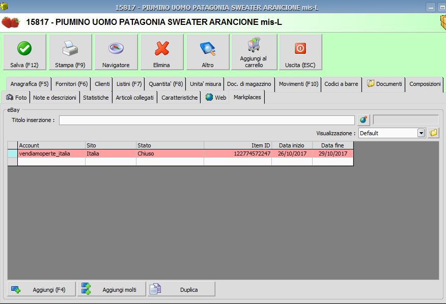Click the globe icon next to Titolo inserzione
446x304 pixels.
pyautogui.click(x=364, y=120)
